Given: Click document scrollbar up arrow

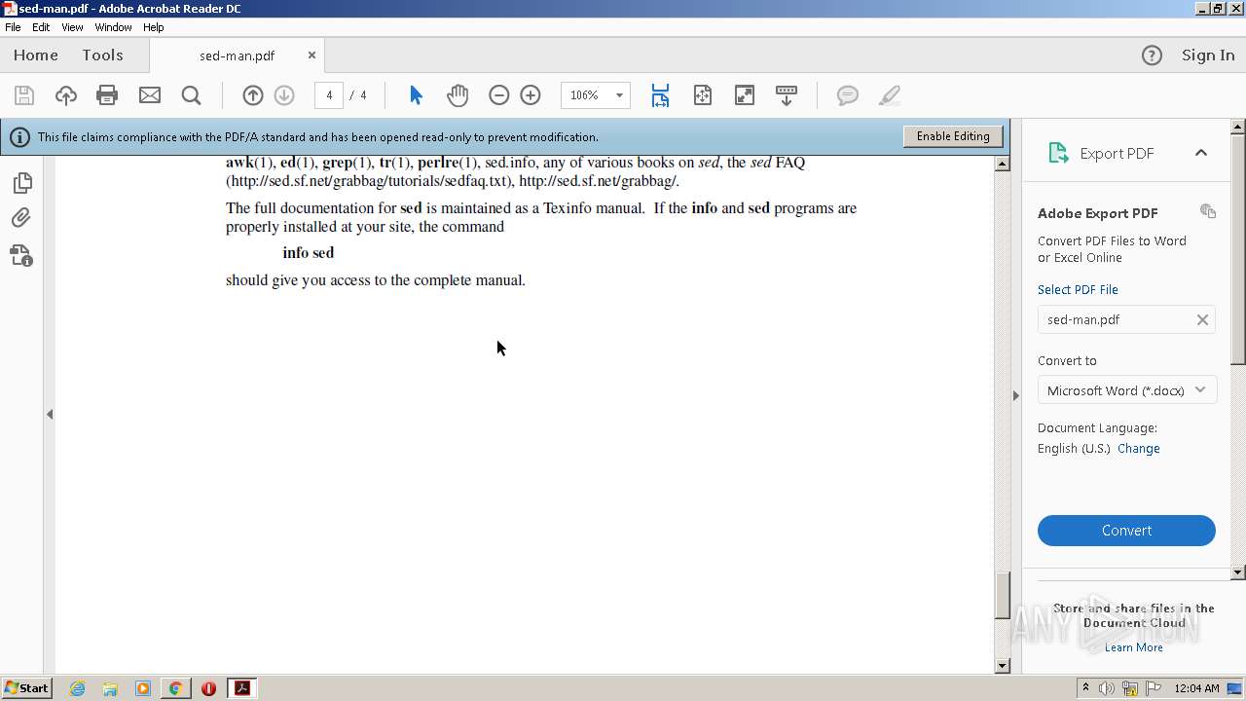Looking at the screenshot, I should 1003,164.
